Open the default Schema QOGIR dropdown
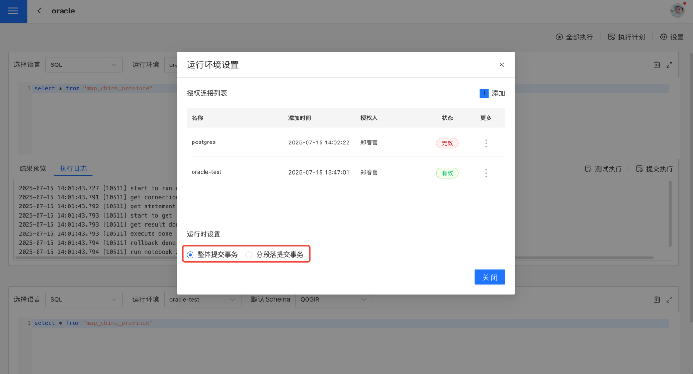 [334, 299]
